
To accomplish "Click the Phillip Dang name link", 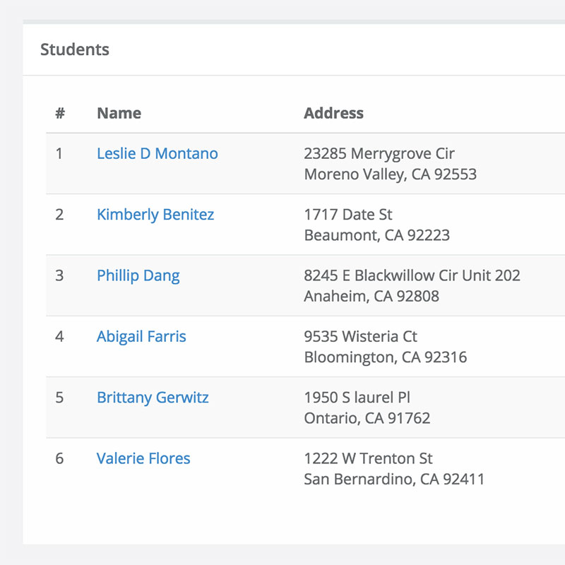I will pyautogui.click(x=138, y=275).
